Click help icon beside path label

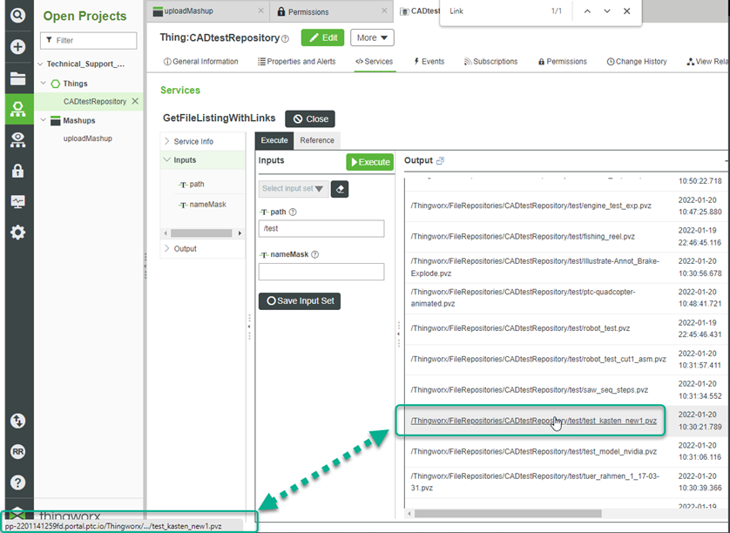(293, 212)
